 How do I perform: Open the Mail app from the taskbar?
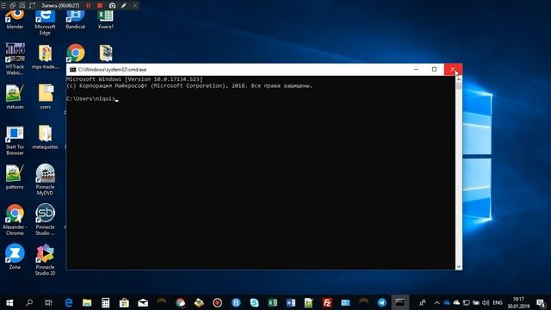click(x=143, y=302)
